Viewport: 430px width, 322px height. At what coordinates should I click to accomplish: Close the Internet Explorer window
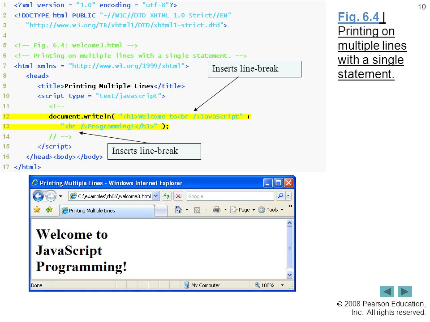tap(288, 182)
